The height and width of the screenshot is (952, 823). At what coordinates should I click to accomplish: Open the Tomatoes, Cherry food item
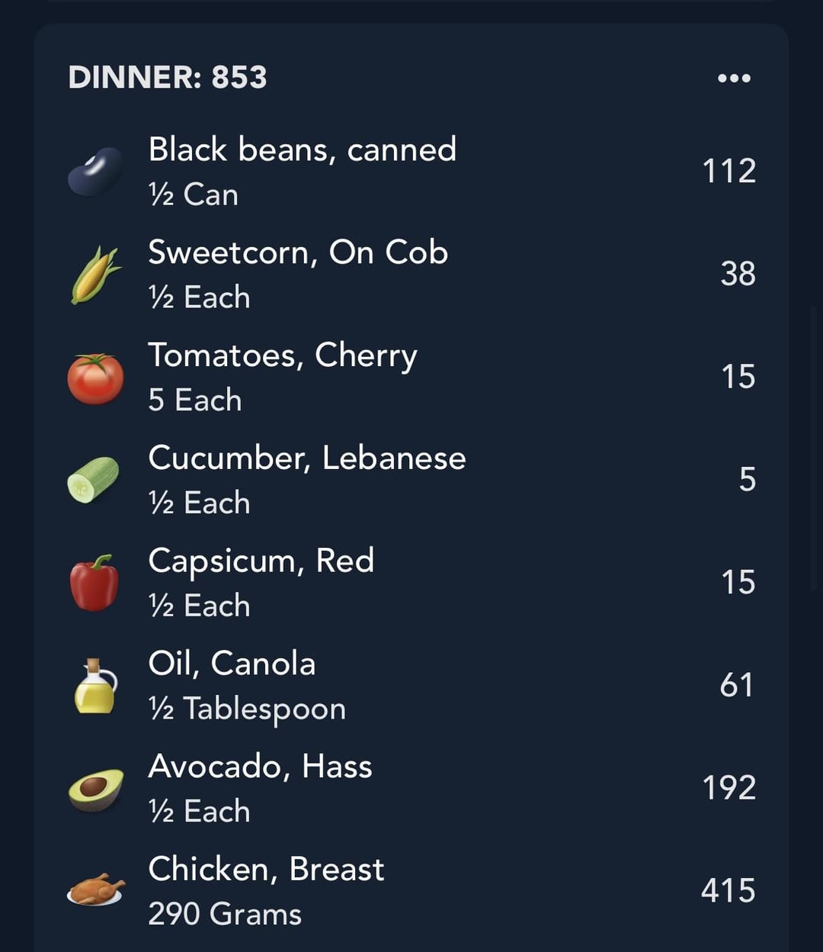tap(411, 378)
